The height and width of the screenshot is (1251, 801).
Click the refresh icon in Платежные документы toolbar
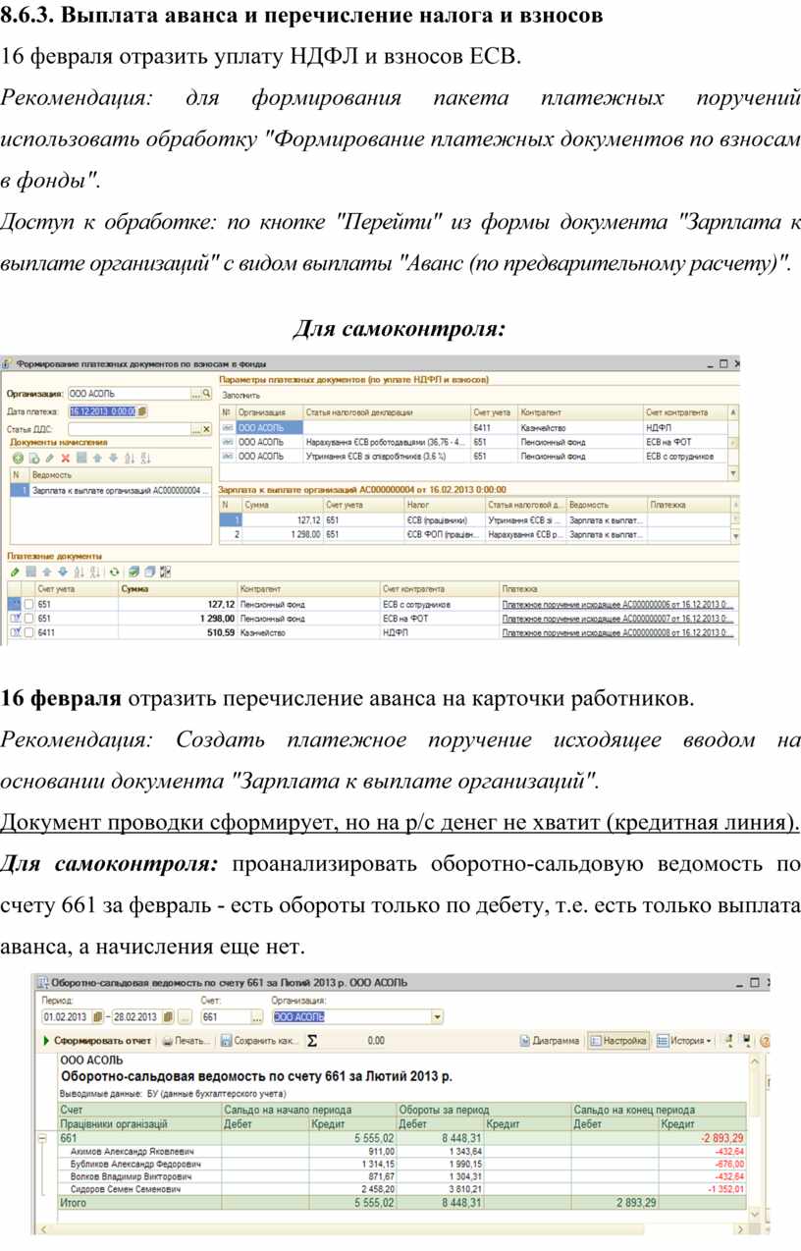114,571
